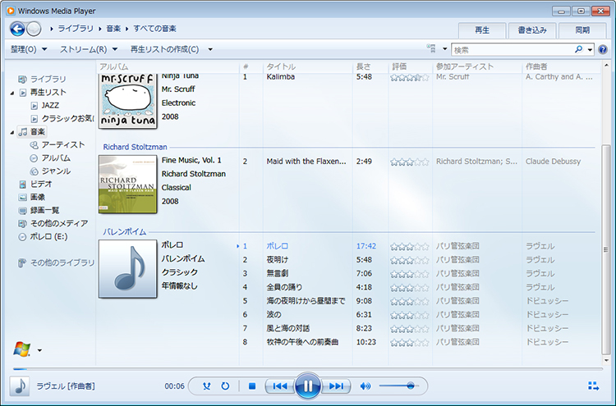This screenshot has width=616, height=406.
Task: Click the search magnifier icon
Action: click(x=578, y=49)
